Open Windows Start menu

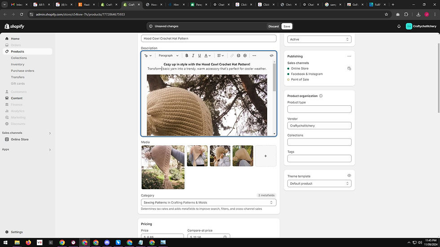point(5,243)
